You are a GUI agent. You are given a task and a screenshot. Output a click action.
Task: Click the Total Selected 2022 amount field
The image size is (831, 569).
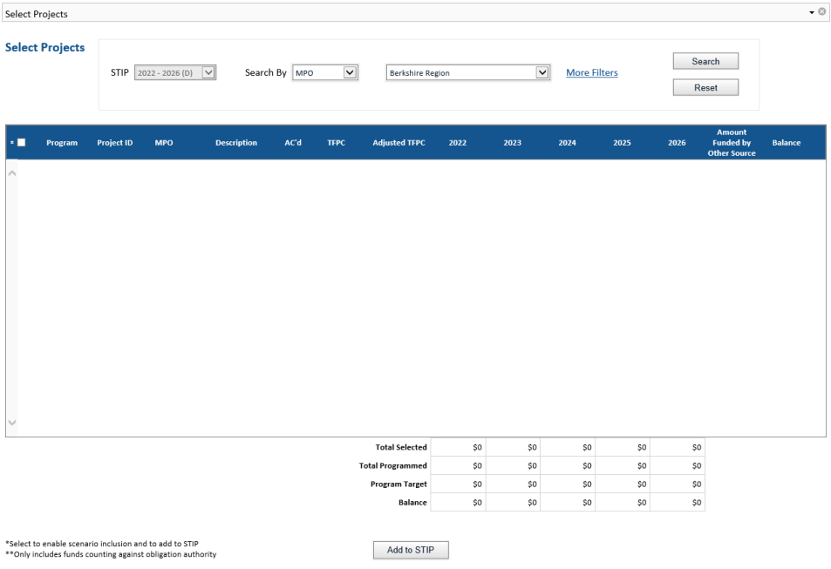coord(458,447)
